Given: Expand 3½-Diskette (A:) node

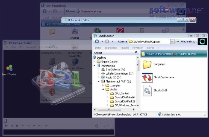Looking at the screenshot, I should [x=99, y=70].
